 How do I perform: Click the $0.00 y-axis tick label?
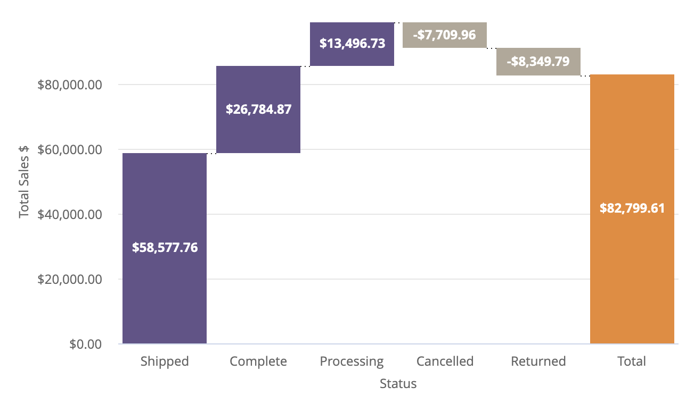click(85, 344)
